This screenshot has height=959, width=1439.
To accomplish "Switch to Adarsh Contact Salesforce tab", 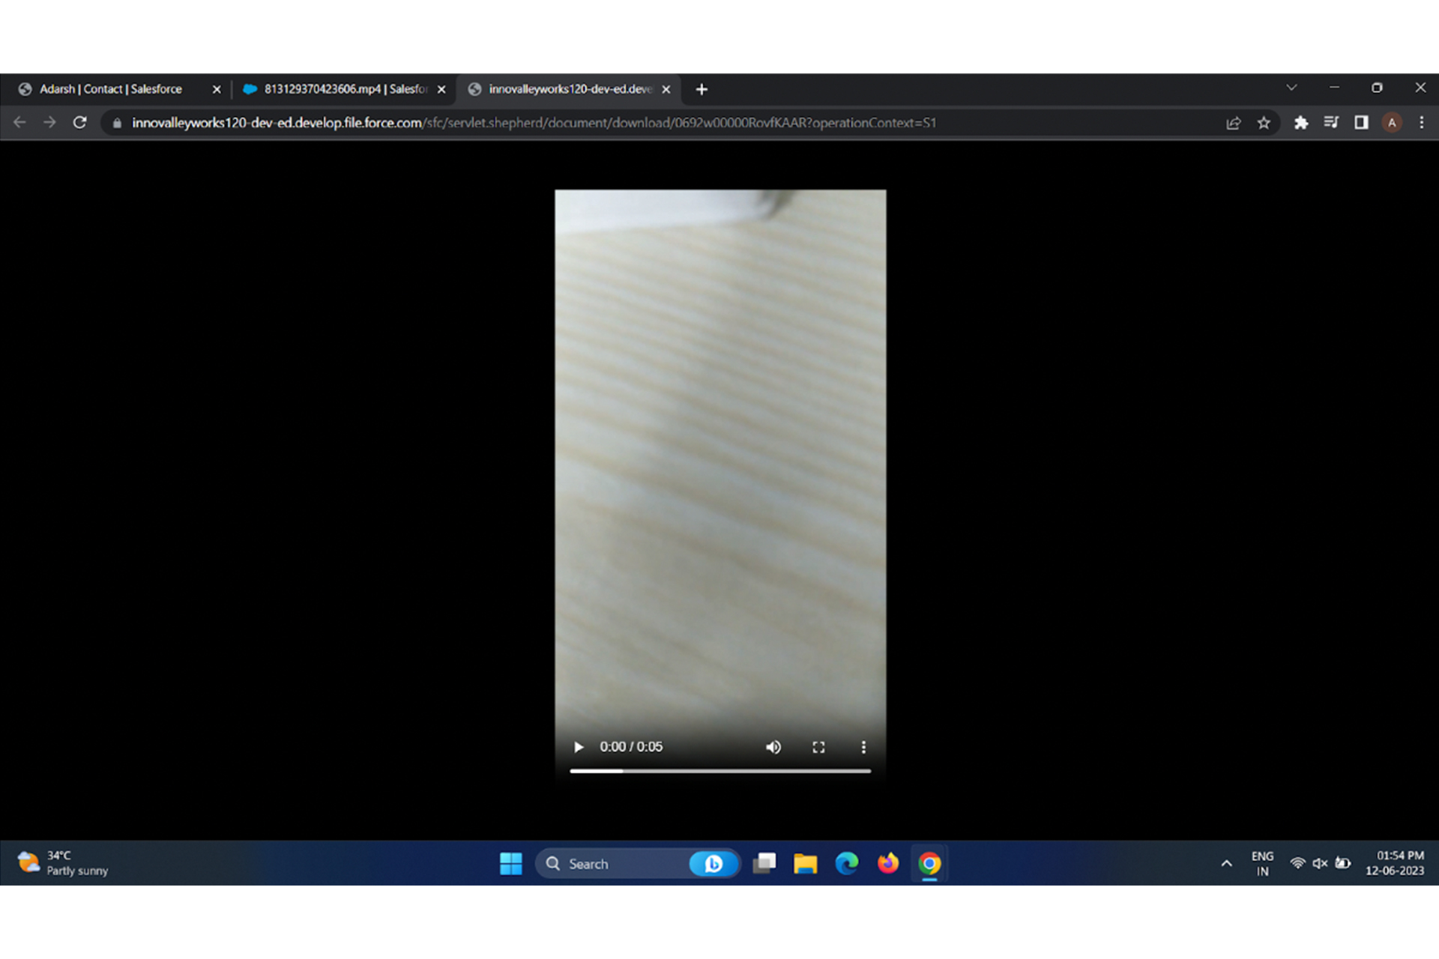I will click(x=112, y=89).
